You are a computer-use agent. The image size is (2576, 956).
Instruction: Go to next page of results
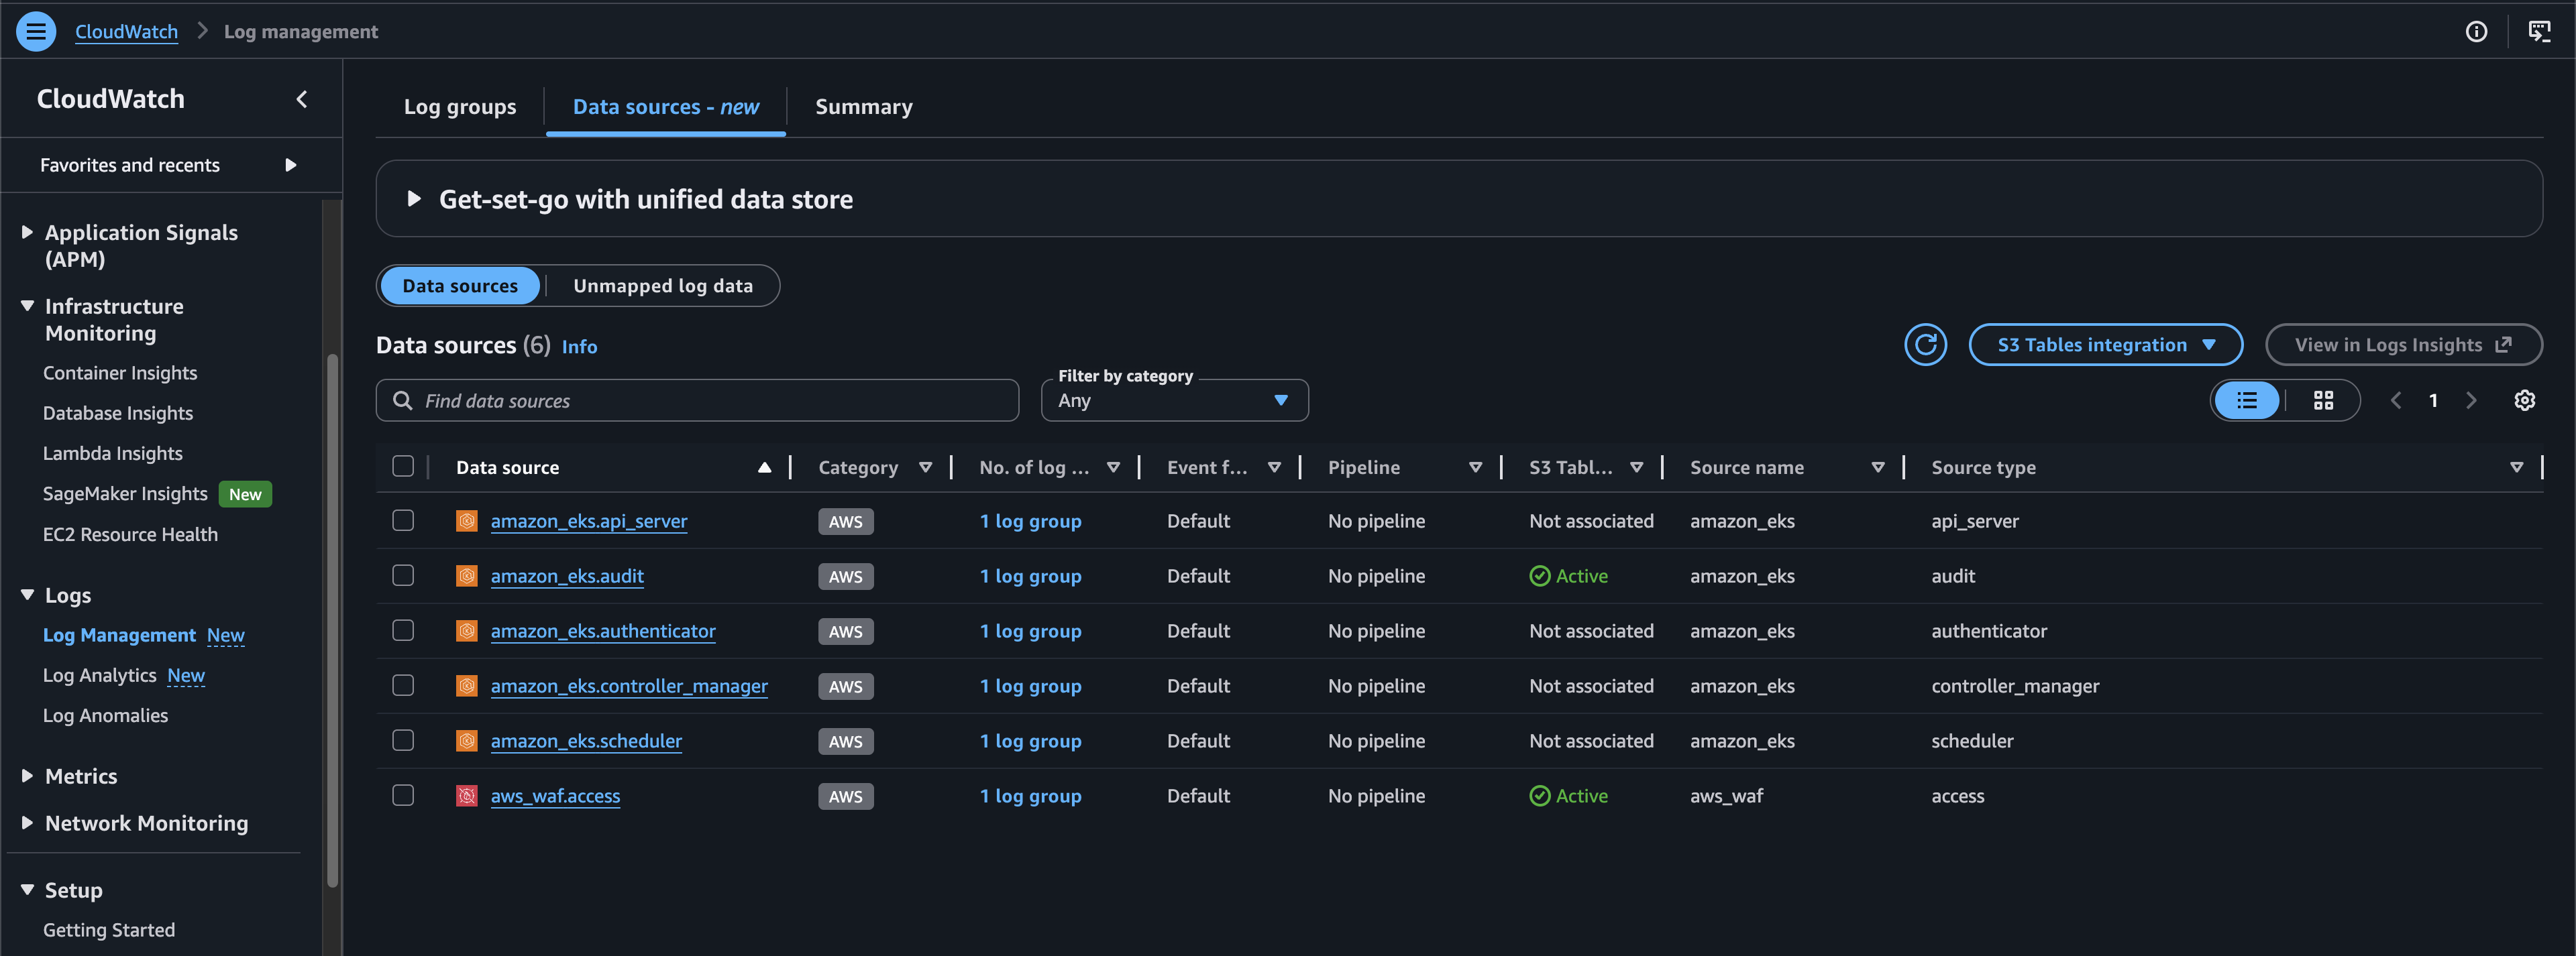pos(2471,401)
